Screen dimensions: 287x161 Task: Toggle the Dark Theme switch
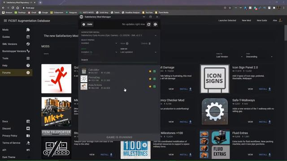(x=28, y=157)
